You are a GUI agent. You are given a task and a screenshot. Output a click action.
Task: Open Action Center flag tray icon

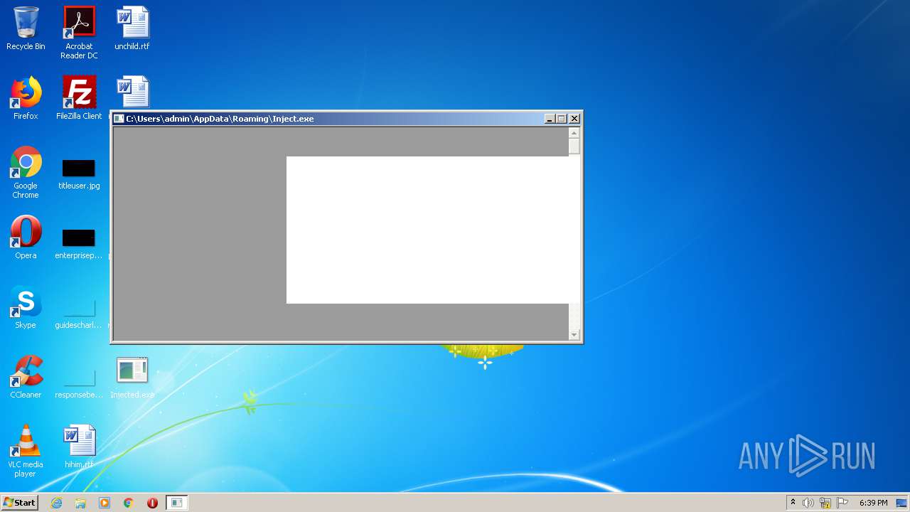842,503
